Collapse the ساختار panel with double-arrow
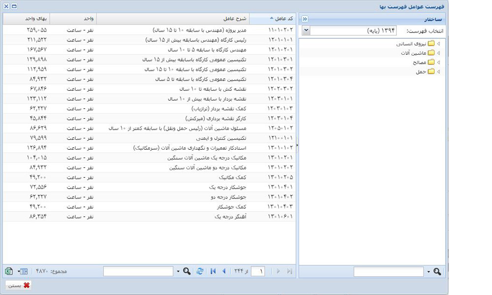492x295 pixels. [305, 19]
